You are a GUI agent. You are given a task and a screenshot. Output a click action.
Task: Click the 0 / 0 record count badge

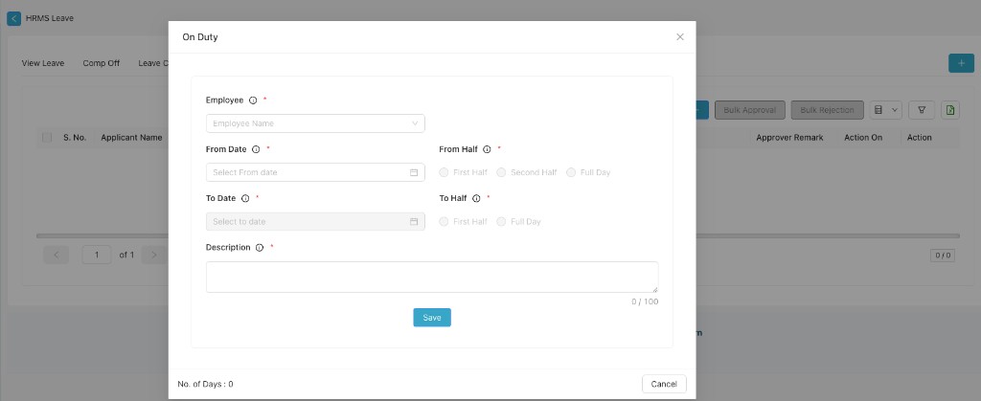coord(943,256)
